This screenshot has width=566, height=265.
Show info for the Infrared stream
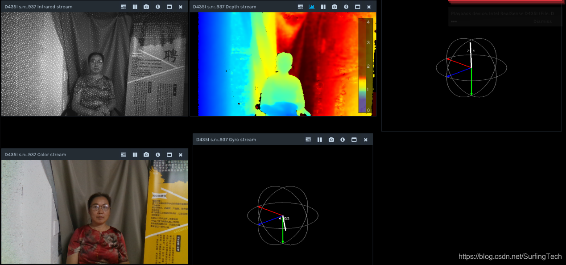[158, 7]
